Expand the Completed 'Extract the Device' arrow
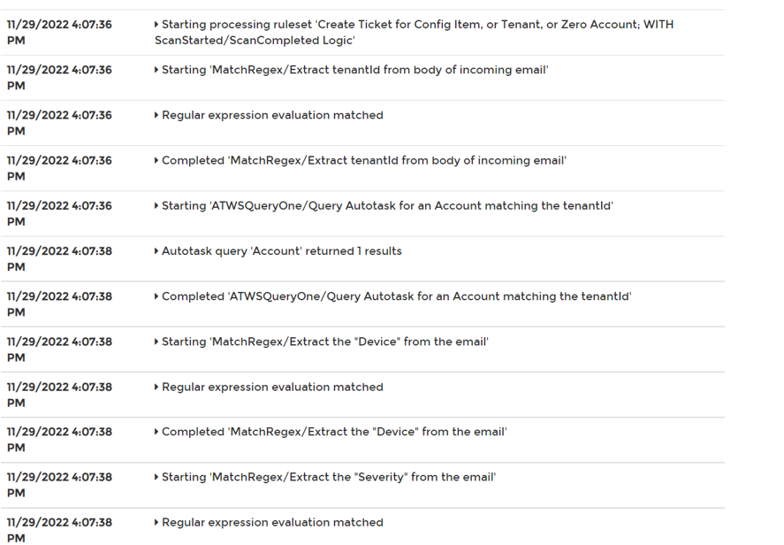The image size is (784, 545). point(157,432)
